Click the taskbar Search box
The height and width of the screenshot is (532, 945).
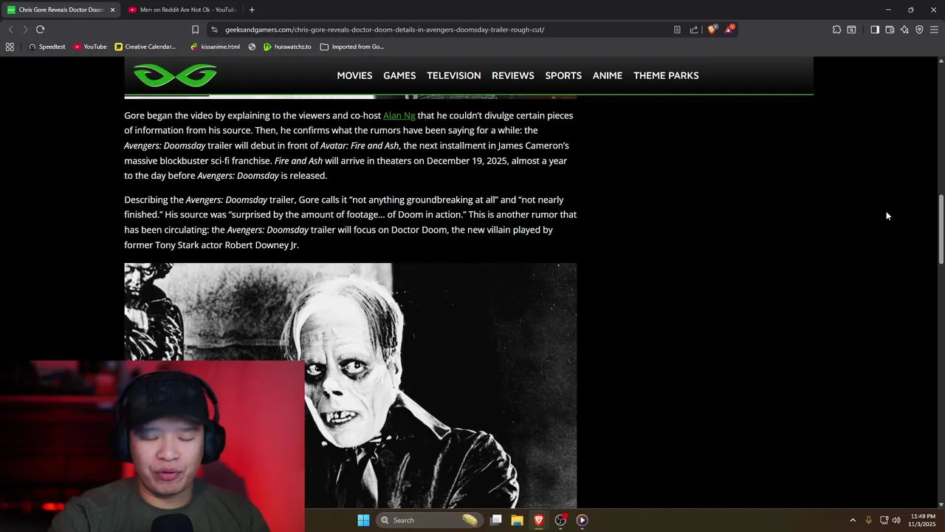pos(428,520)
